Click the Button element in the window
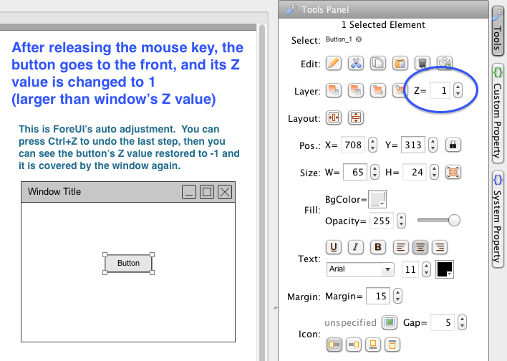The height and width of the screenshot is (361, 507). click(128, 263)
